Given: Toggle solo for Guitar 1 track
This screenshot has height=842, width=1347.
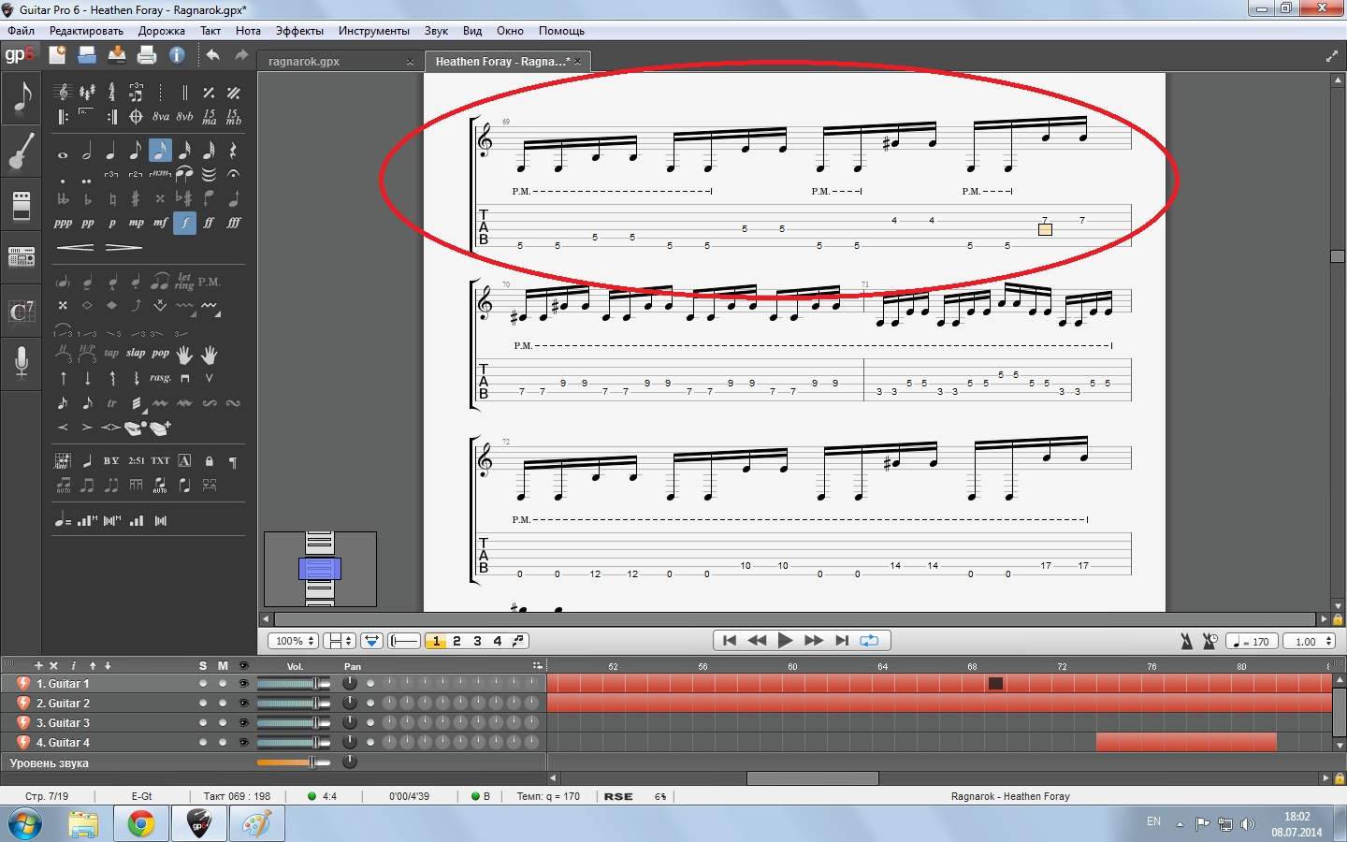Looking at the screenshot, I should [x=203, y=684].
